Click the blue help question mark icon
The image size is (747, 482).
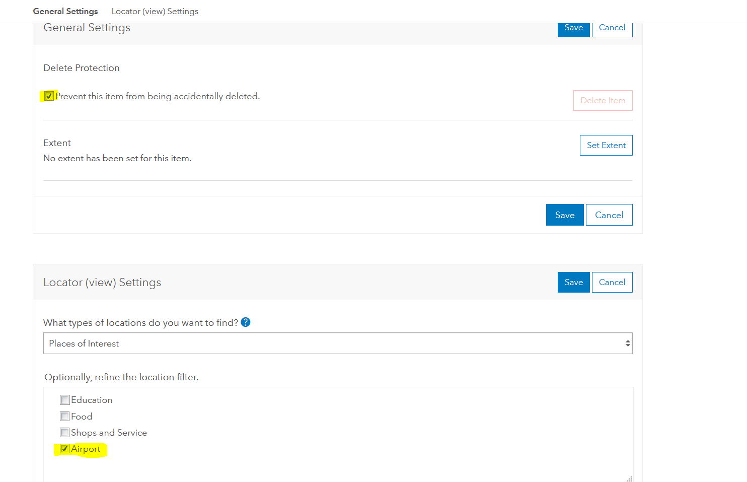tap(246, 322)
